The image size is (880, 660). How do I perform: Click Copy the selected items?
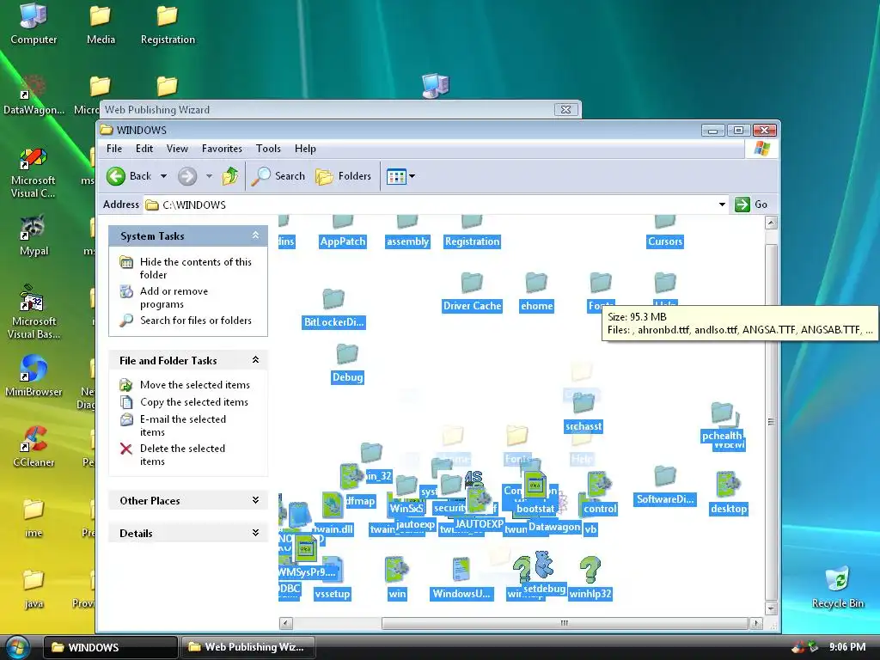[193, 402]
